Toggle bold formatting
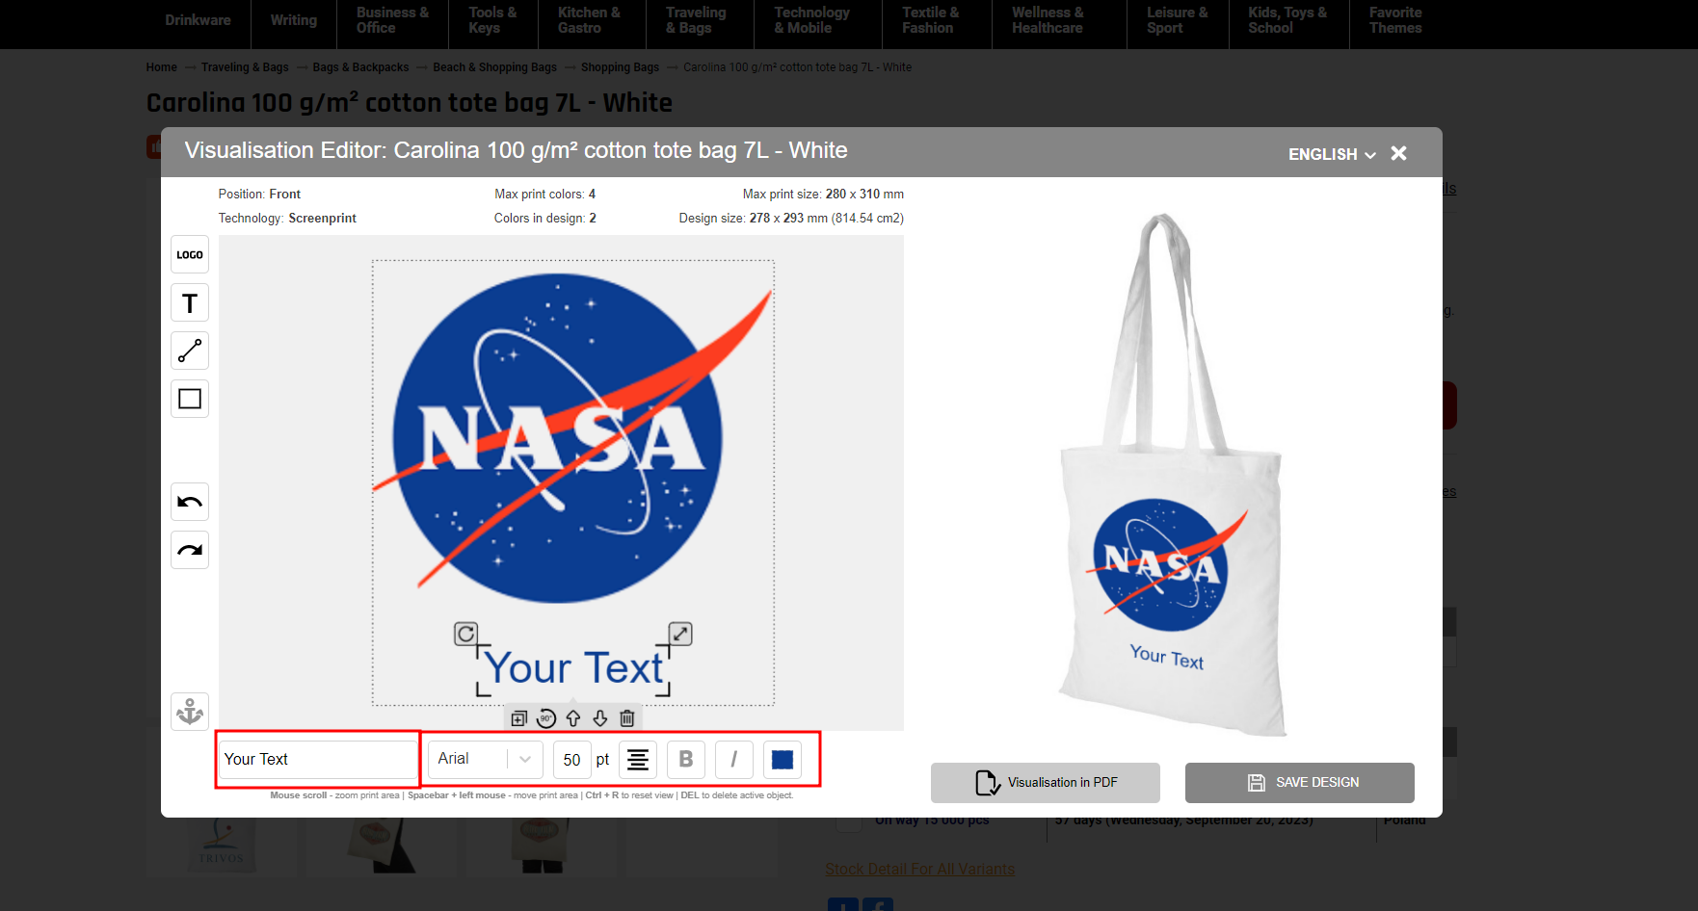This screenshot has width=1698, height=911. pos(686,760)
